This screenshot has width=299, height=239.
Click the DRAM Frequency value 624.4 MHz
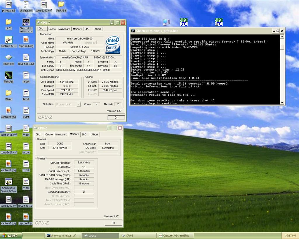point(84,163)
